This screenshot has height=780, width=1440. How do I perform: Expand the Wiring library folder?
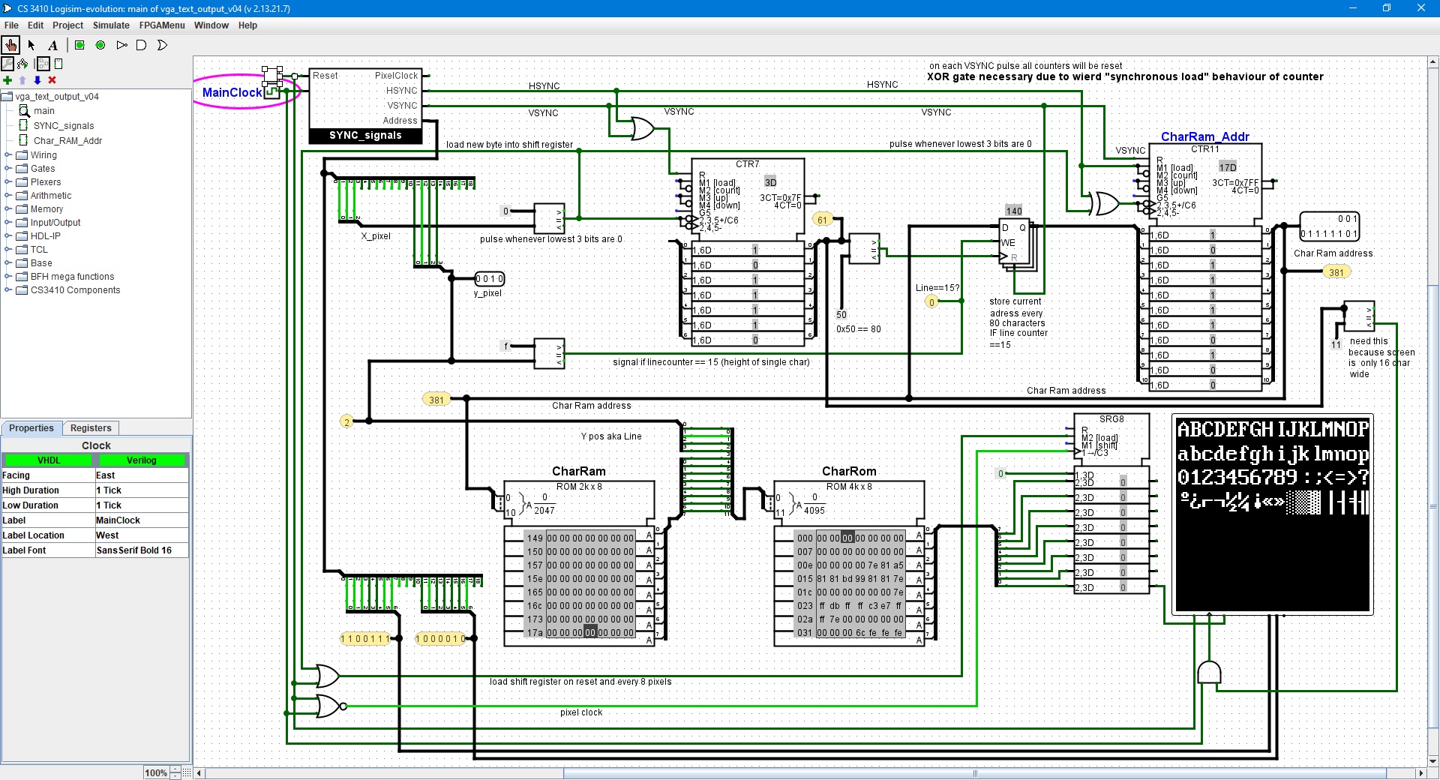coord(8,155)
